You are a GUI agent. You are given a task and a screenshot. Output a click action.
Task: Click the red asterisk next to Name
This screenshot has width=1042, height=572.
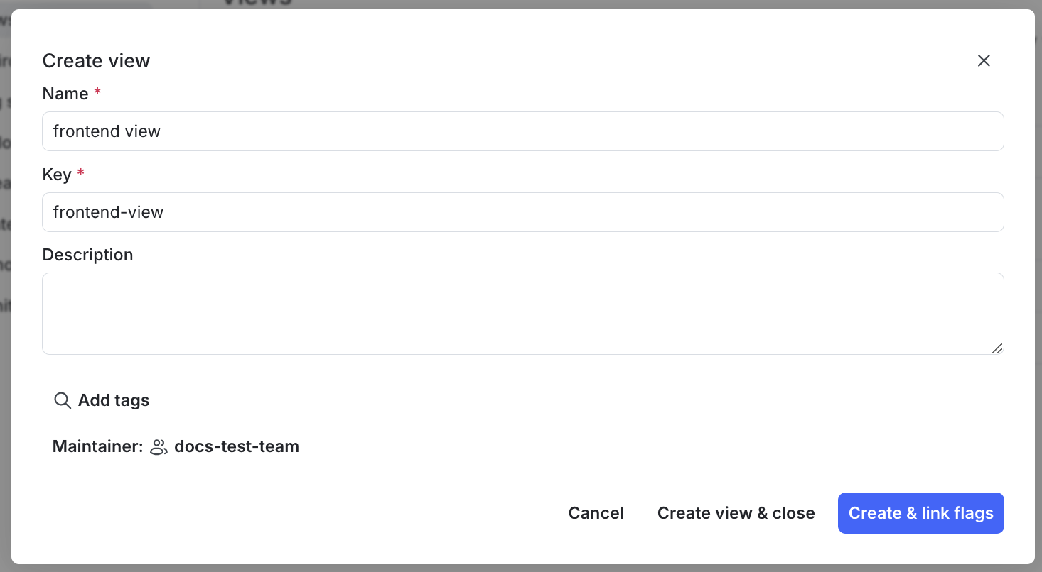(x=97, y=92)
